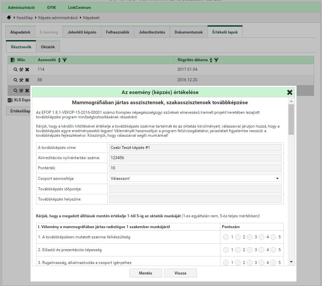The image size is (322, 286).
Task: Click Akkreditációs nyilvántartási száma field
Action: click(x=195, y=158)
